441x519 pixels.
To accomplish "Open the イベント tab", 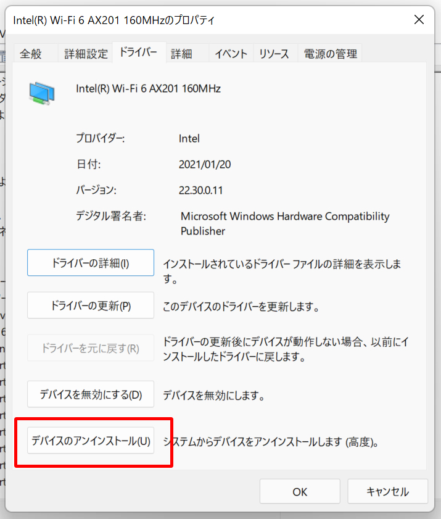I will click(231, 54).
